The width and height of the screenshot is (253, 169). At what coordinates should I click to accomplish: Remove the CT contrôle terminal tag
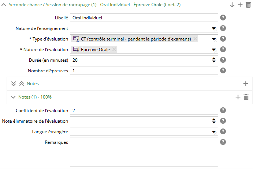(195, 39)
